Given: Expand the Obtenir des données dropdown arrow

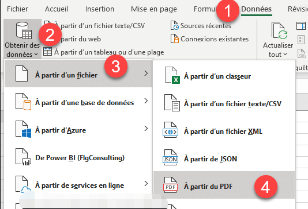Looking at the screenshot, I should (36, 55).
